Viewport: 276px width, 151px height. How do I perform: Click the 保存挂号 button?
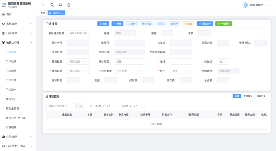coord(205,24)
